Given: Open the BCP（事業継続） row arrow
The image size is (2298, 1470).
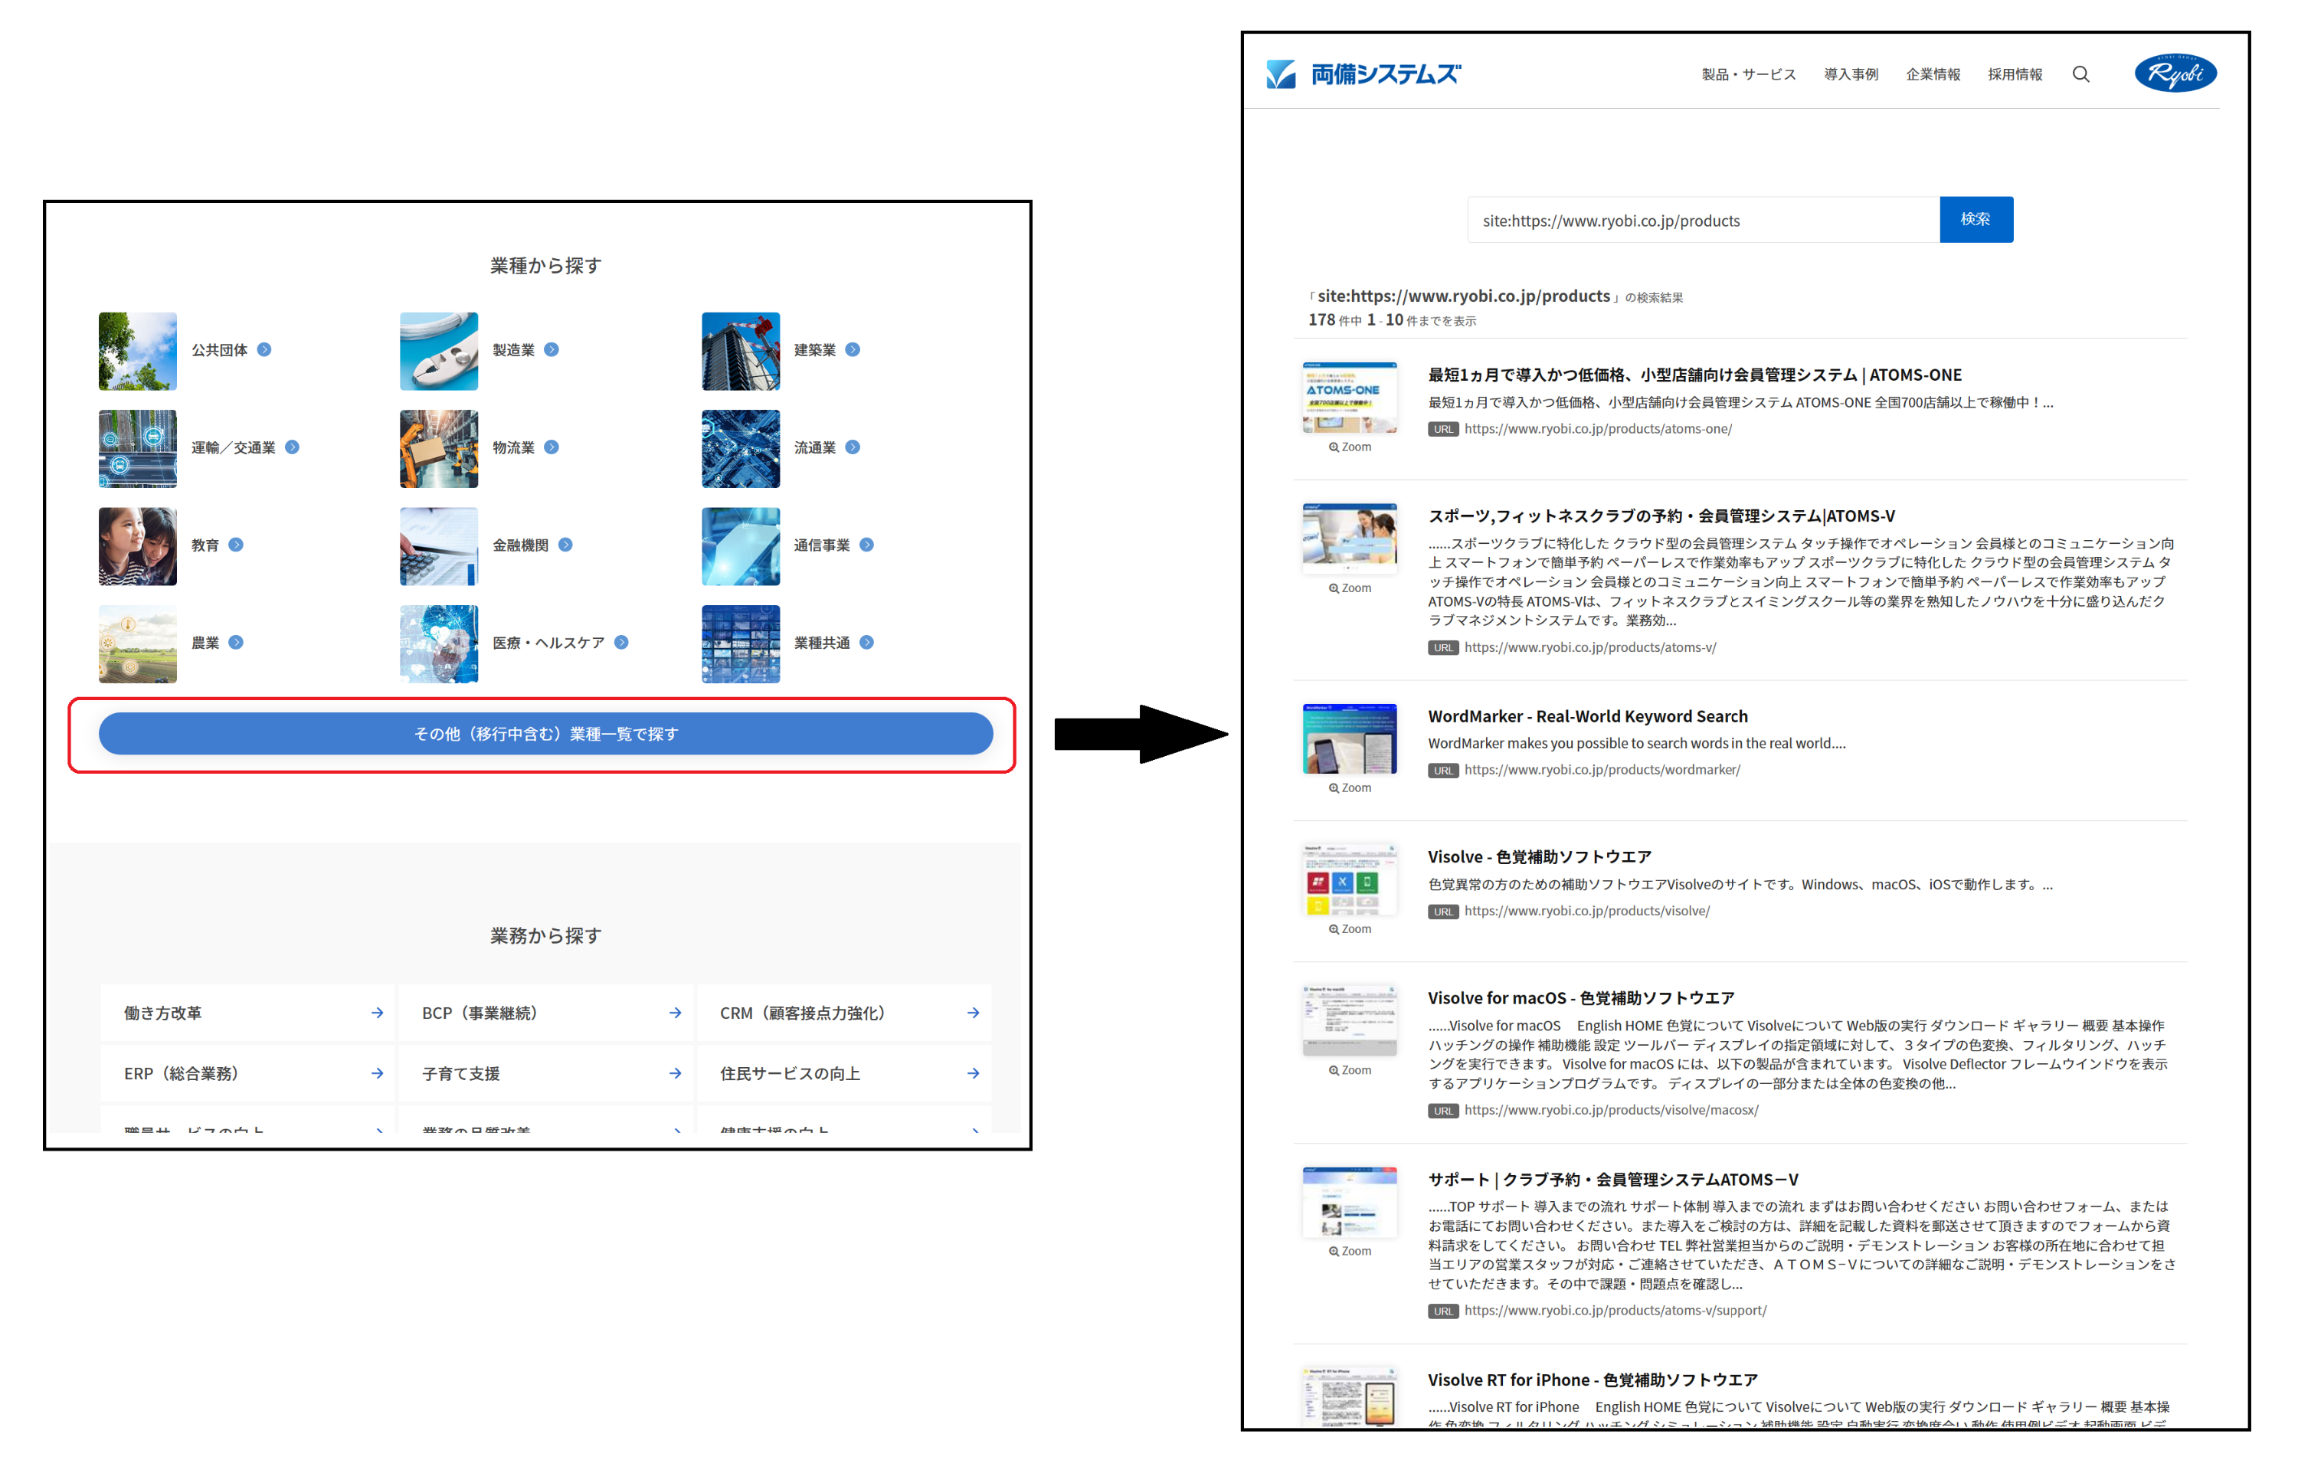Looking at the screenshot, I should pos(675,1013).
